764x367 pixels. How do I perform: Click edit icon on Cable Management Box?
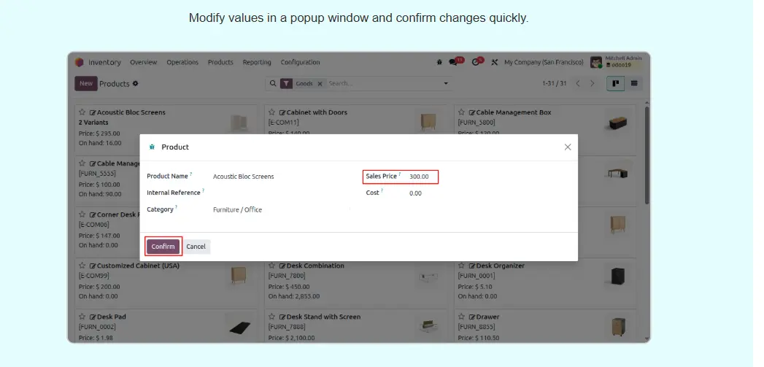click(x=471, y=113)
